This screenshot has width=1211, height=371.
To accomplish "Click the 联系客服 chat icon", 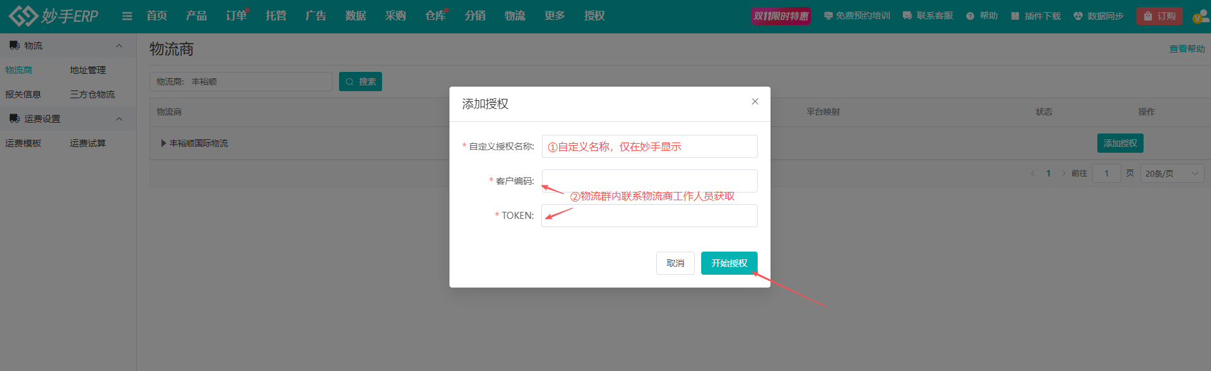I will 907,16.
